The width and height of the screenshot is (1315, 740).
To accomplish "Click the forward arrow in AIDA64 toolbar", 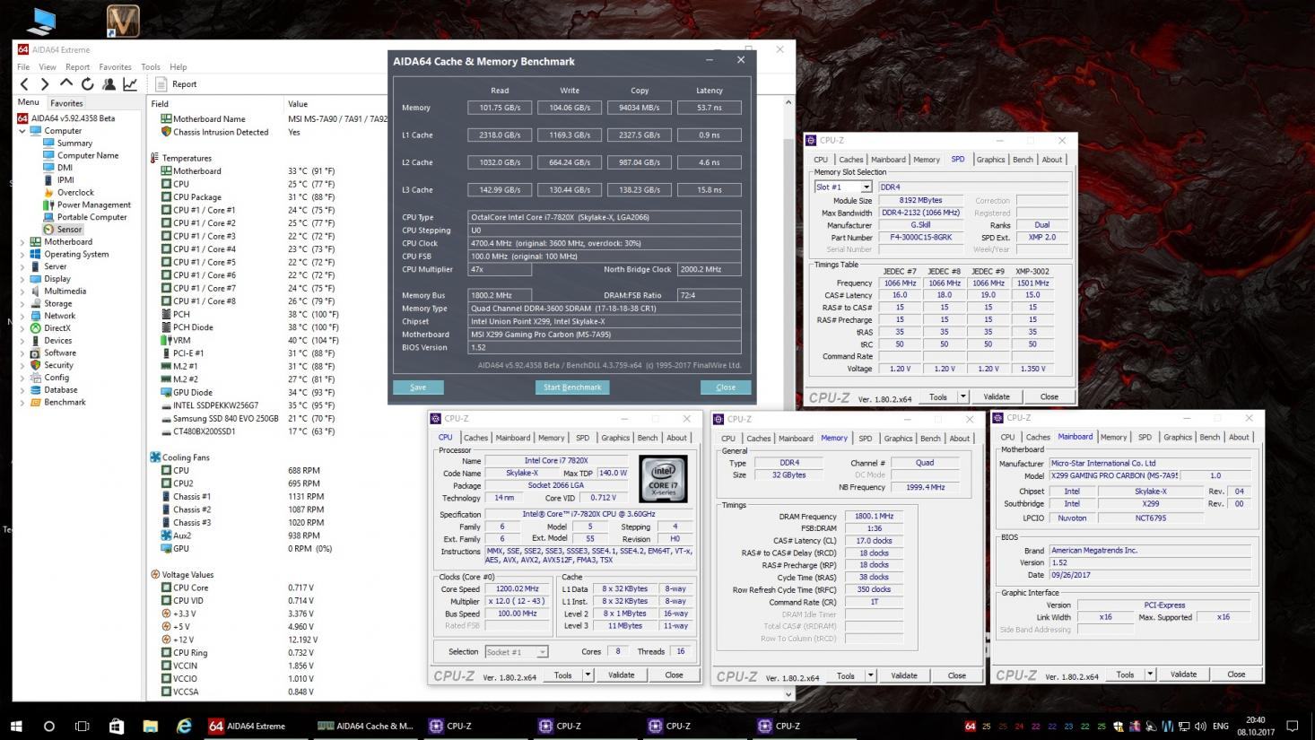I will [x=45, y=84].
